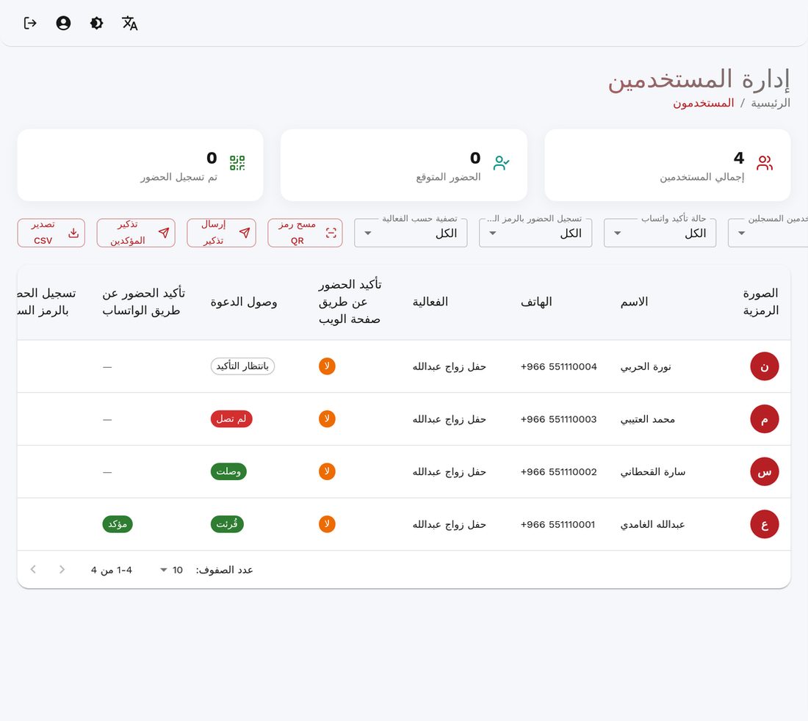
Task: Click the orange لا badge in محمد العتيبي row
Action: pos(327,419)
